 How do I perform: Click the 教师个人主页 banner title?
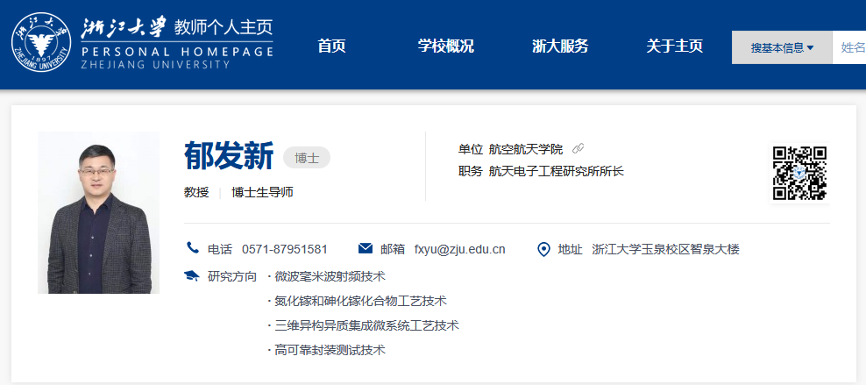[224, 27]
